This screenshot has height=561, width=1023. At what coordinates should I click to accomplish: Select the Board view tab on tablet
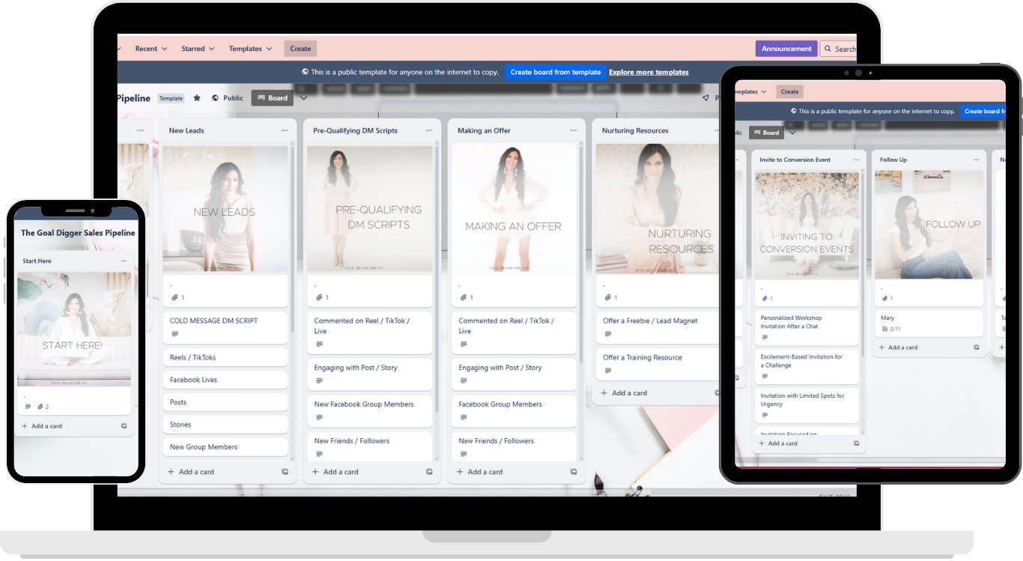[x=766, y=133]
